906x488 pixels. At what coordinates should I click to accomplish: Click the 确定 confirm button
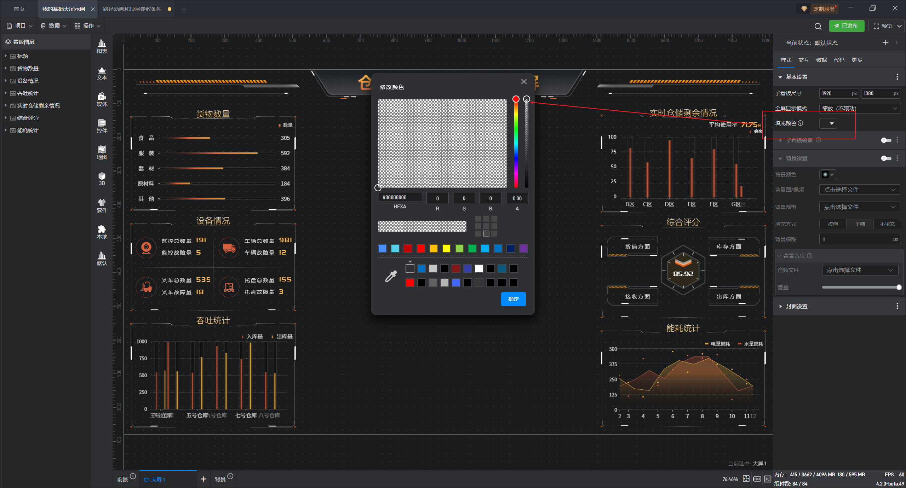[513, 299]
